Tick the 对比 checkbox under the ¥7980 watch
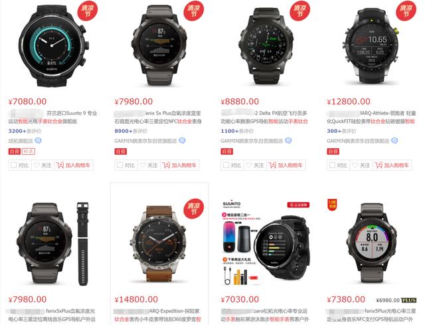 tap(120, 165)
